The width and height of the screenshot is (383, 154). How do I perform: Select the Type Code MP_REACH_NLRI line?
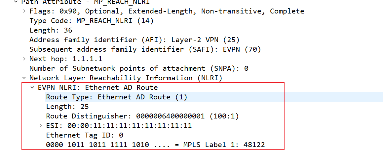pos(91,21)
